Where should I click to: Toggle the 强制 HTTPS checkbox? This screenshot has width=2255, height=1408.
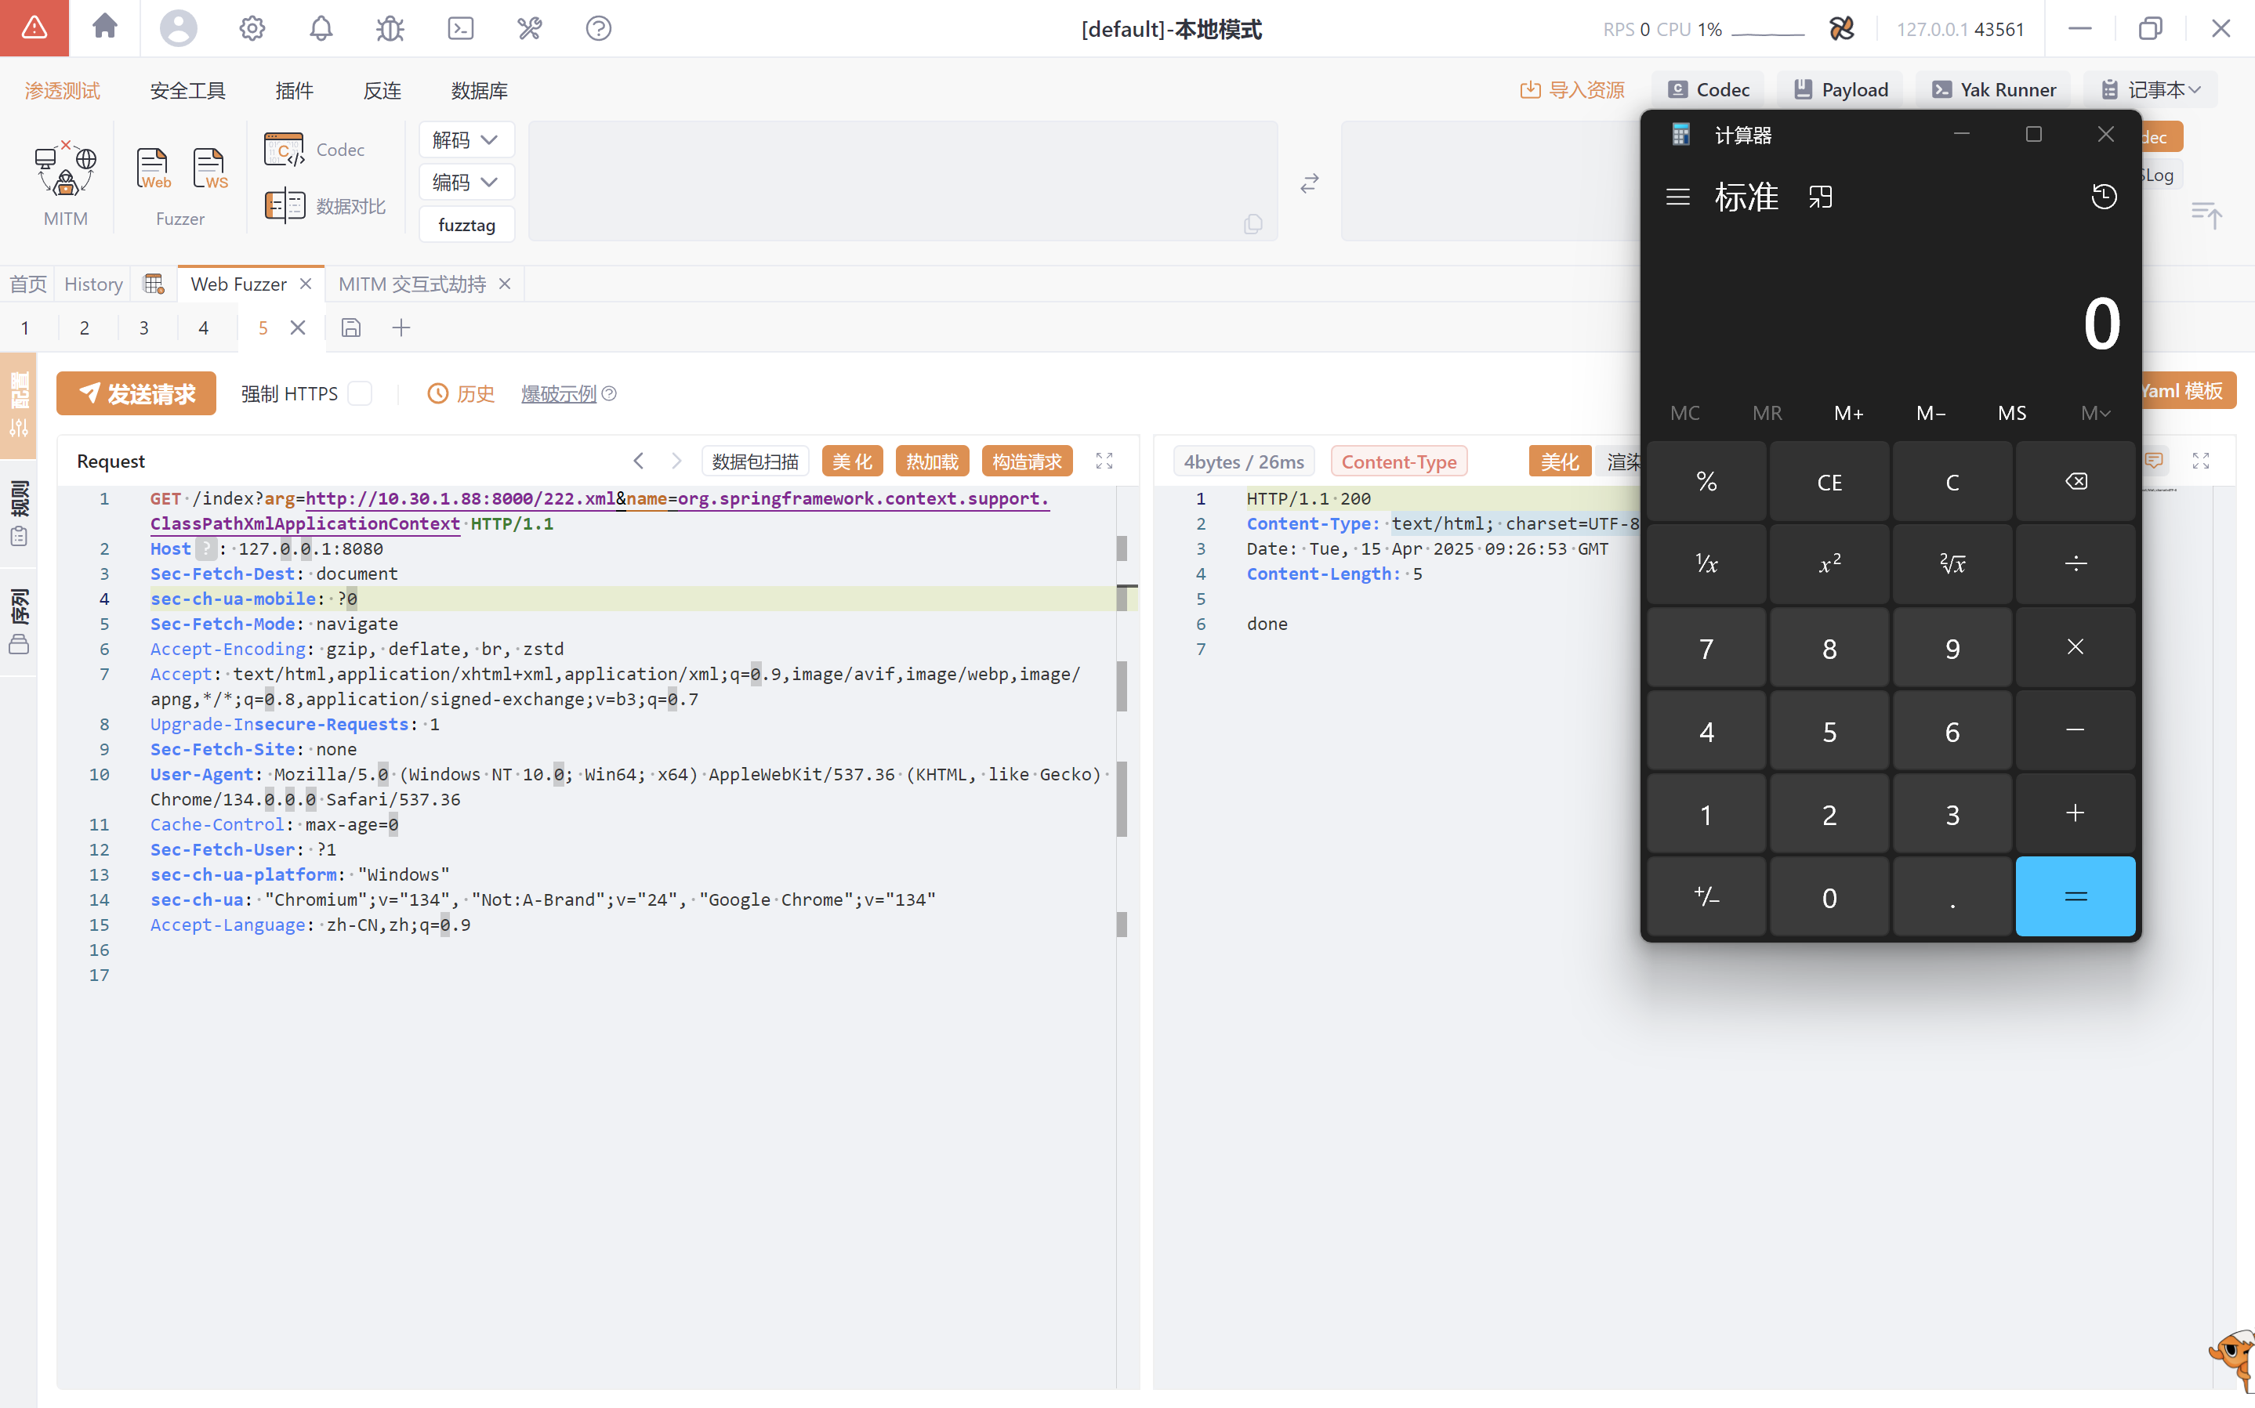(x=361, y=394)
